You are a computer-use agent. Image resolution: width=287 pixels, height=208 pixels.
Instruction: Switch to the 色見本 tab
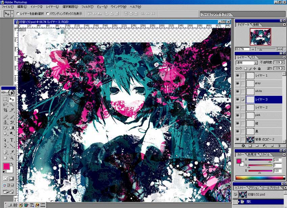(252, 155)
